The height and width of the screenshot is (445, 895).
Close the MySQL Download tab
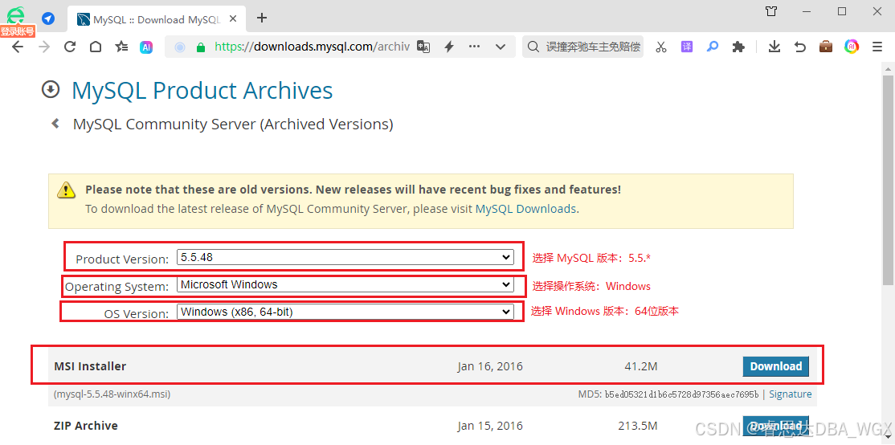point(232,19)
